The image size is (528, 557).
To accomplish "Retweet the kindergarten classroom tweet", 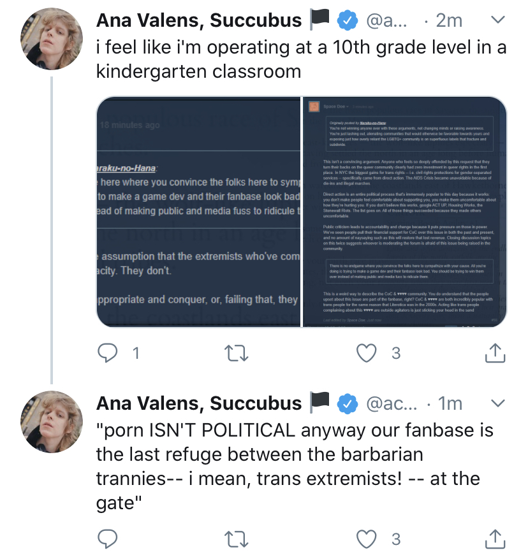I will click(x=237, y=352).
